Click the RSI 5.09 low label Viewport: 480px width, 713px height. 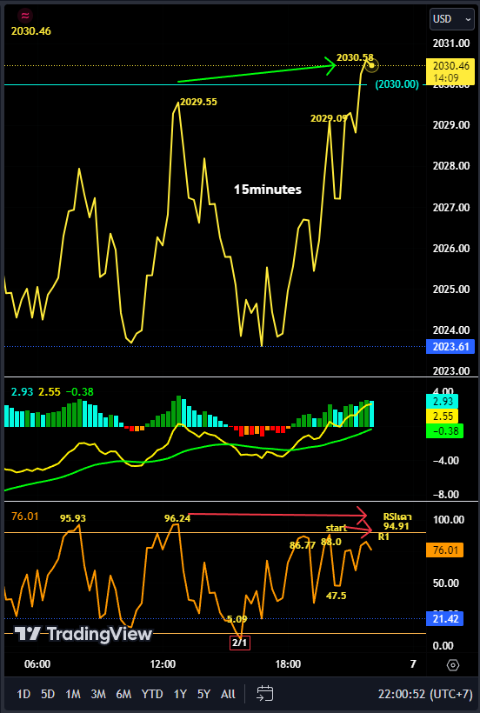pyautogui.click(x=237, y=618)
